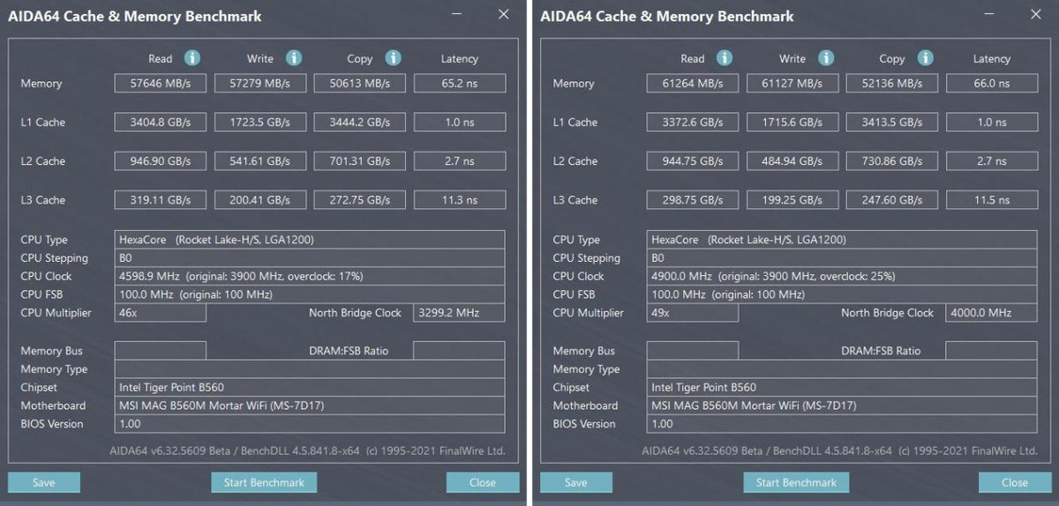Click L1 Cache latency 1.0 ns, right window
The image size is (1059, 506).
pyautogui.click(x=992, y=122)
